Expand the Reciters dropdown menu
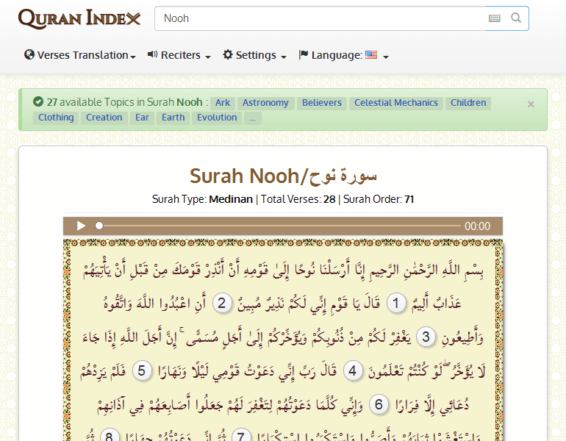The height and width of the screenshot is (441, 566). coord(179,55)
